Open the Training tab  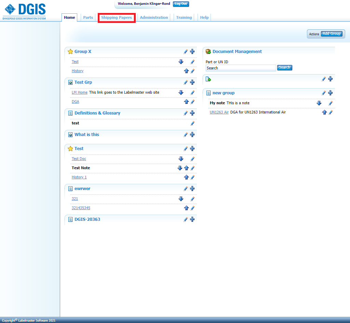[184, 17]
